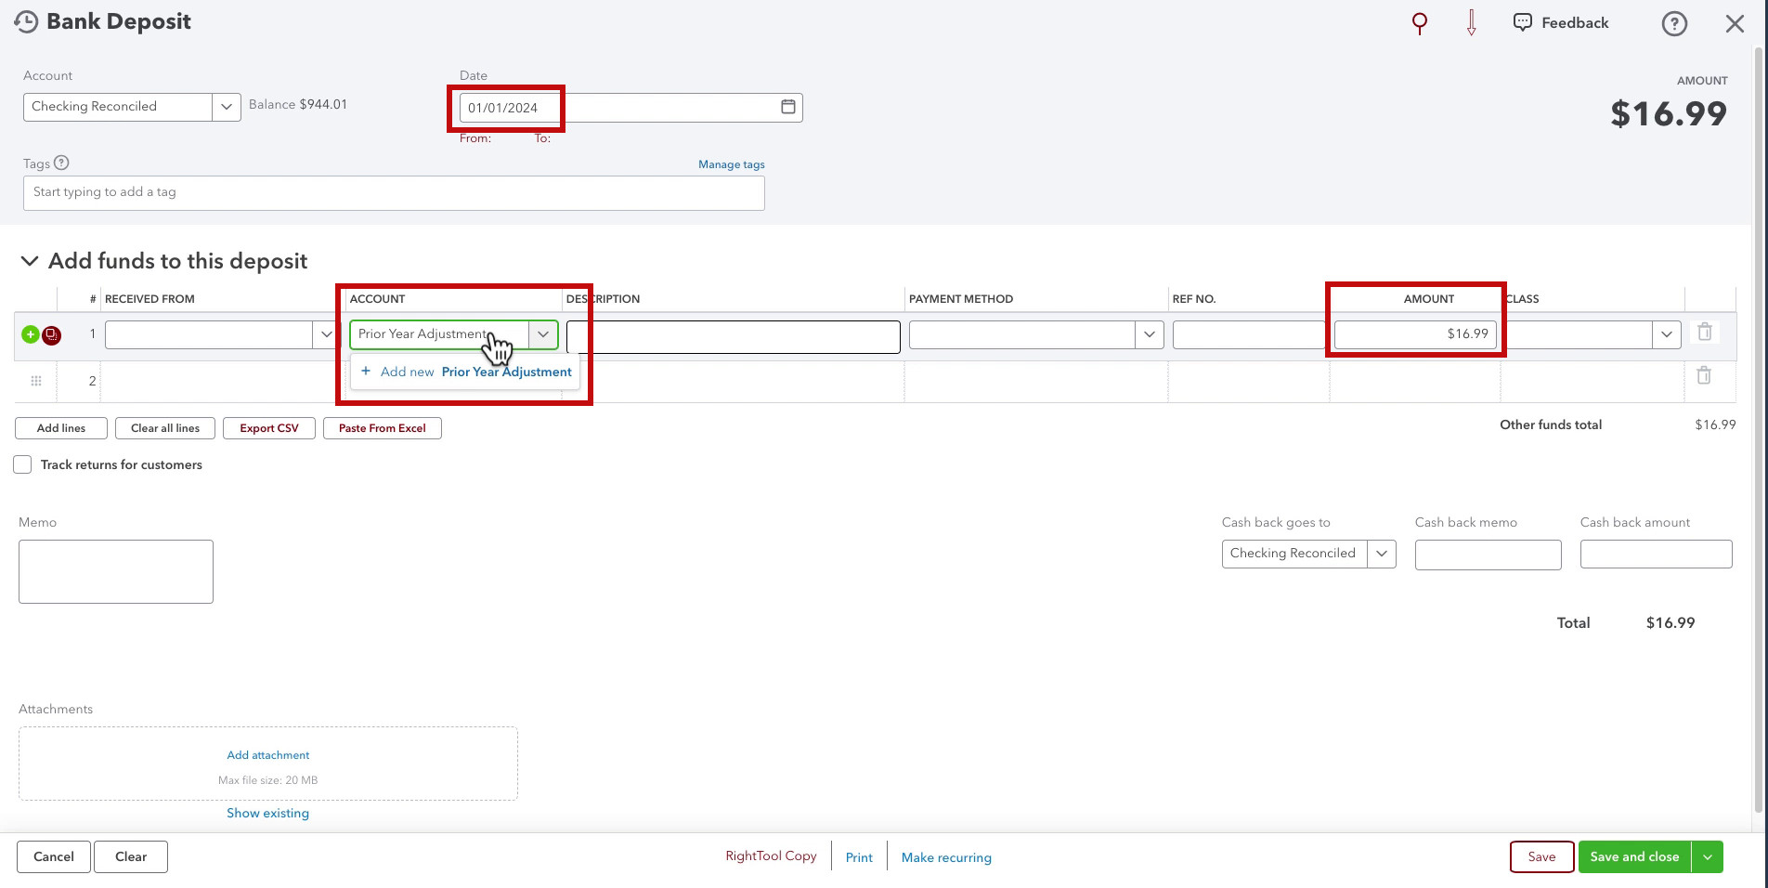Click the Print link
1768x888 pixels.
coord(859,857)
